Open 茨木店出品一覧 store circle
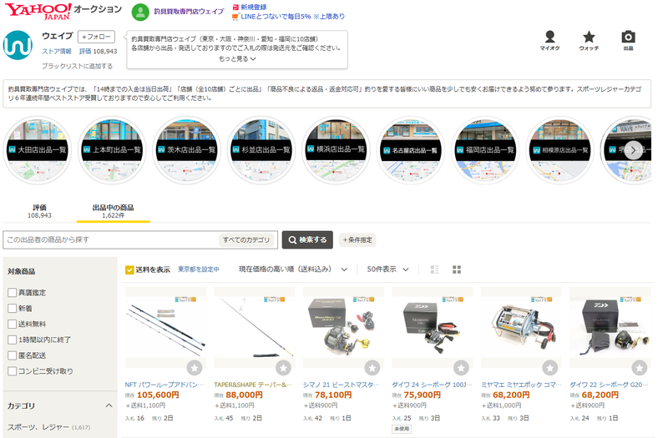This screenshot has width=668, height=438. coord(186,150)
